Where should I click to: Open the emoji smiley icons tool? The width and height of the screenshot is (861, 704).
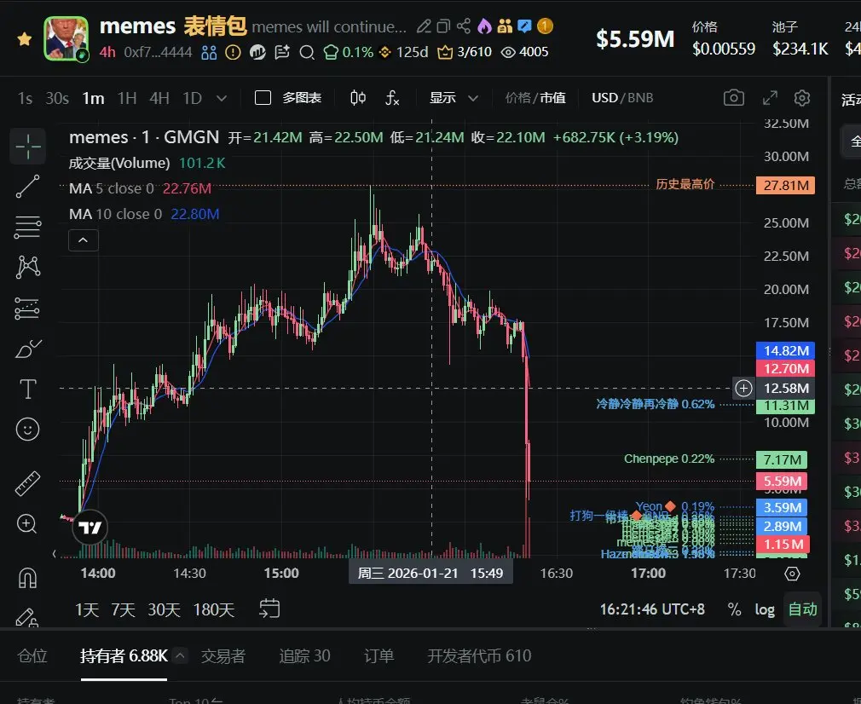pos(27,429)
